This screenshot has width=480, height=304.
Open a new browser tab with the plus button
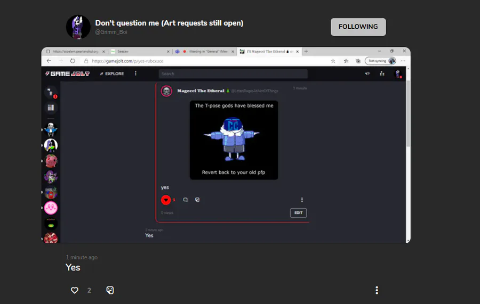[x=306, y=51]
